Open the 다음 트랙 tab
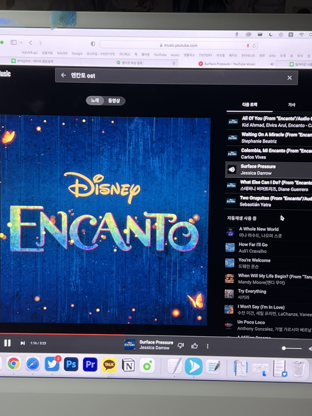Screen dimensions: 312x416 coord(250,105)
